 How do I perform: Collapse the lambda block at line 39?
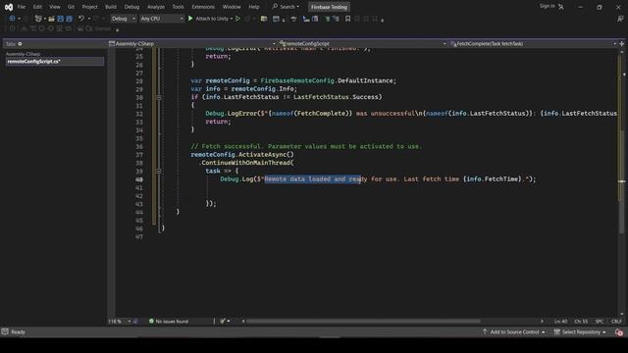point(159,171)
